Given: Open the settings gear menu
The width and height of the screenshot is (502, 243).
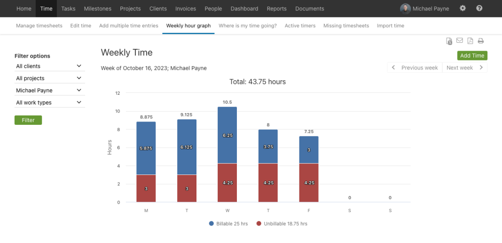Looking at the screenshot, I should (463, 8).
